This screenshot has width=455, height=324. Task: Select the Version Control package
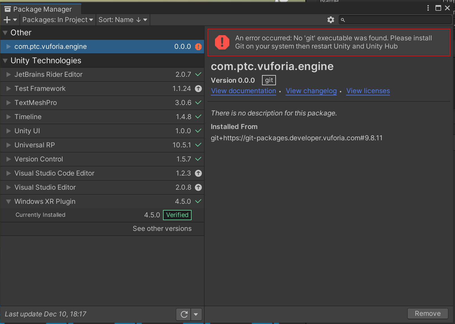point(102,159)
